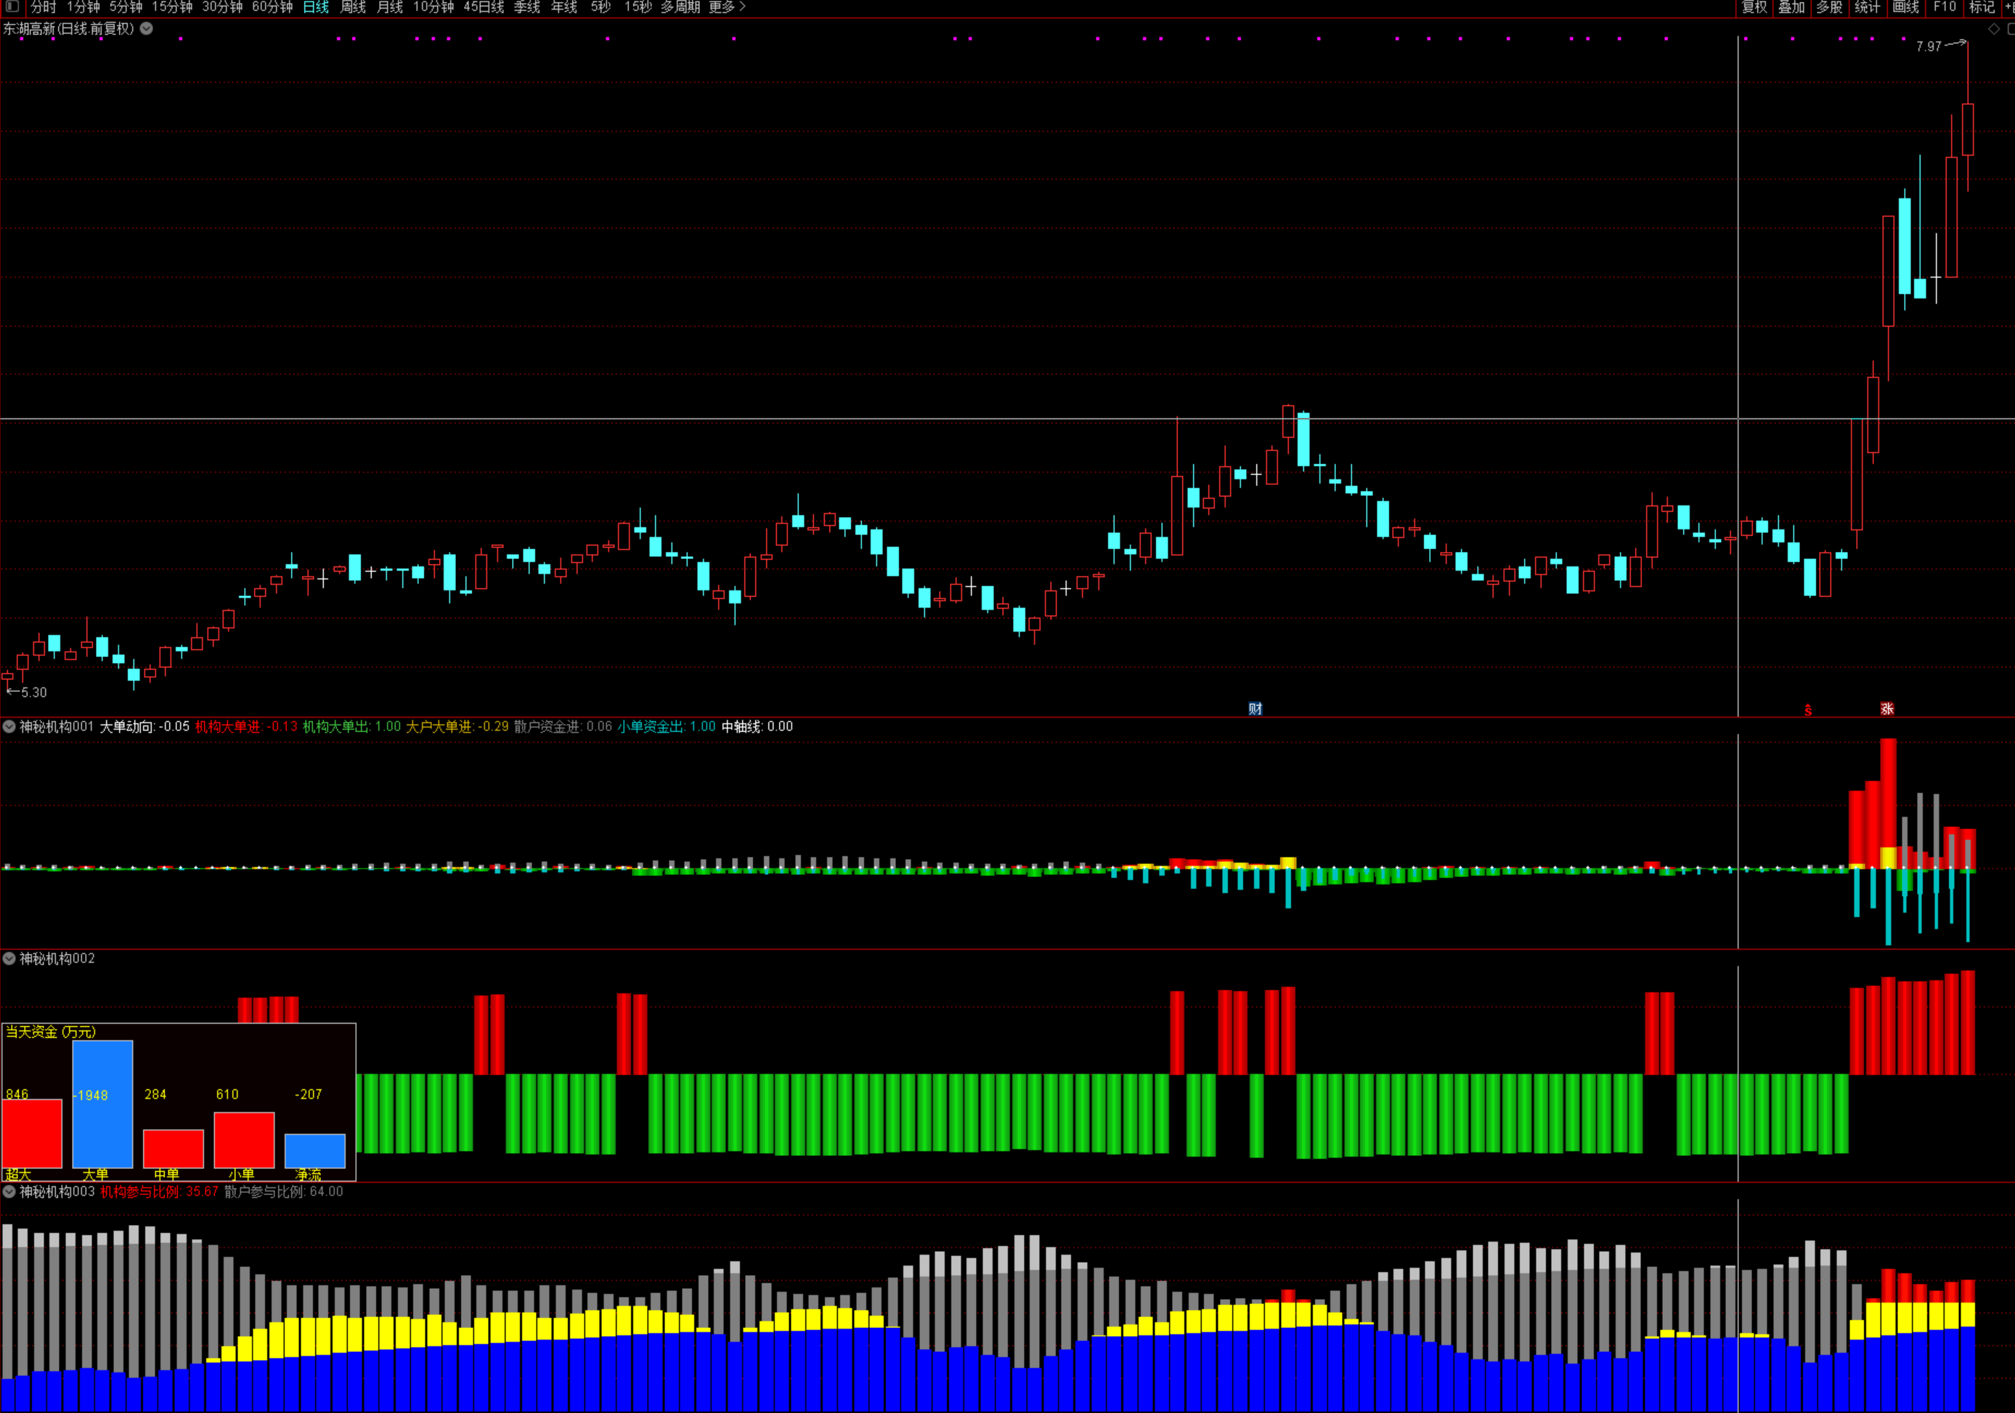Select the 年线 yearly timeframe

tap(564, 7)
